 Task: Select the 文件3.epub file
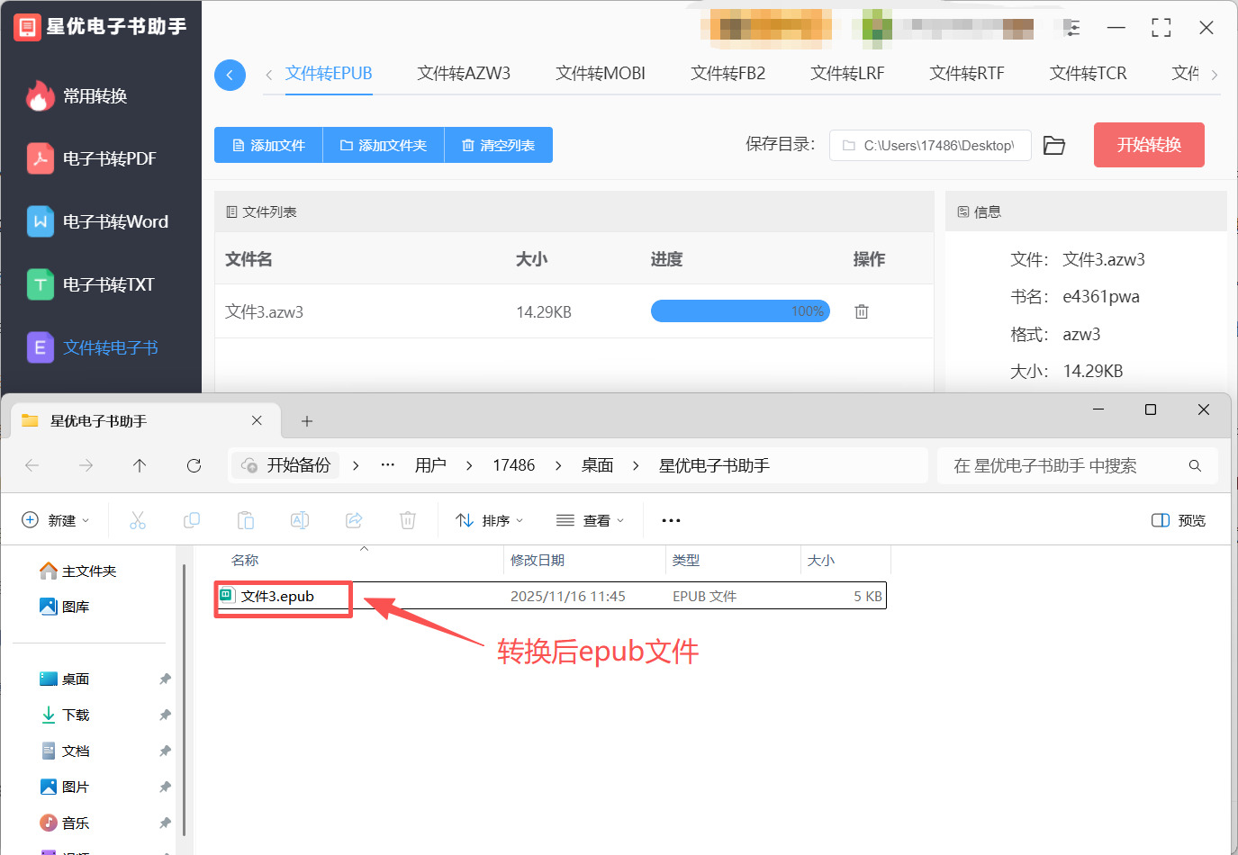(x=550, y=596)
